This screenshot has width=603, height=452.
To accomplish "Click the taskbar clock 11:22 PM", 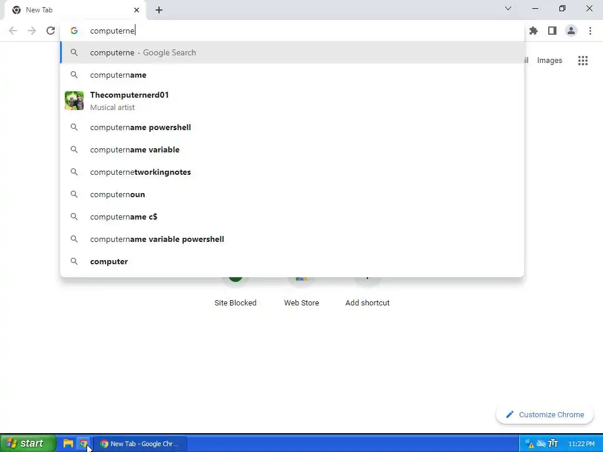I will pos(581,444).
